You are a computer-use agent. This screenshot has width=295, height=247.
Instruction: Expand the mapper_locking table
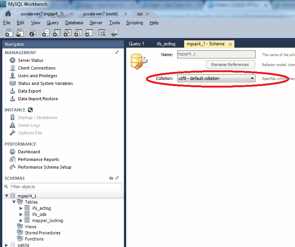click(21, 220)
